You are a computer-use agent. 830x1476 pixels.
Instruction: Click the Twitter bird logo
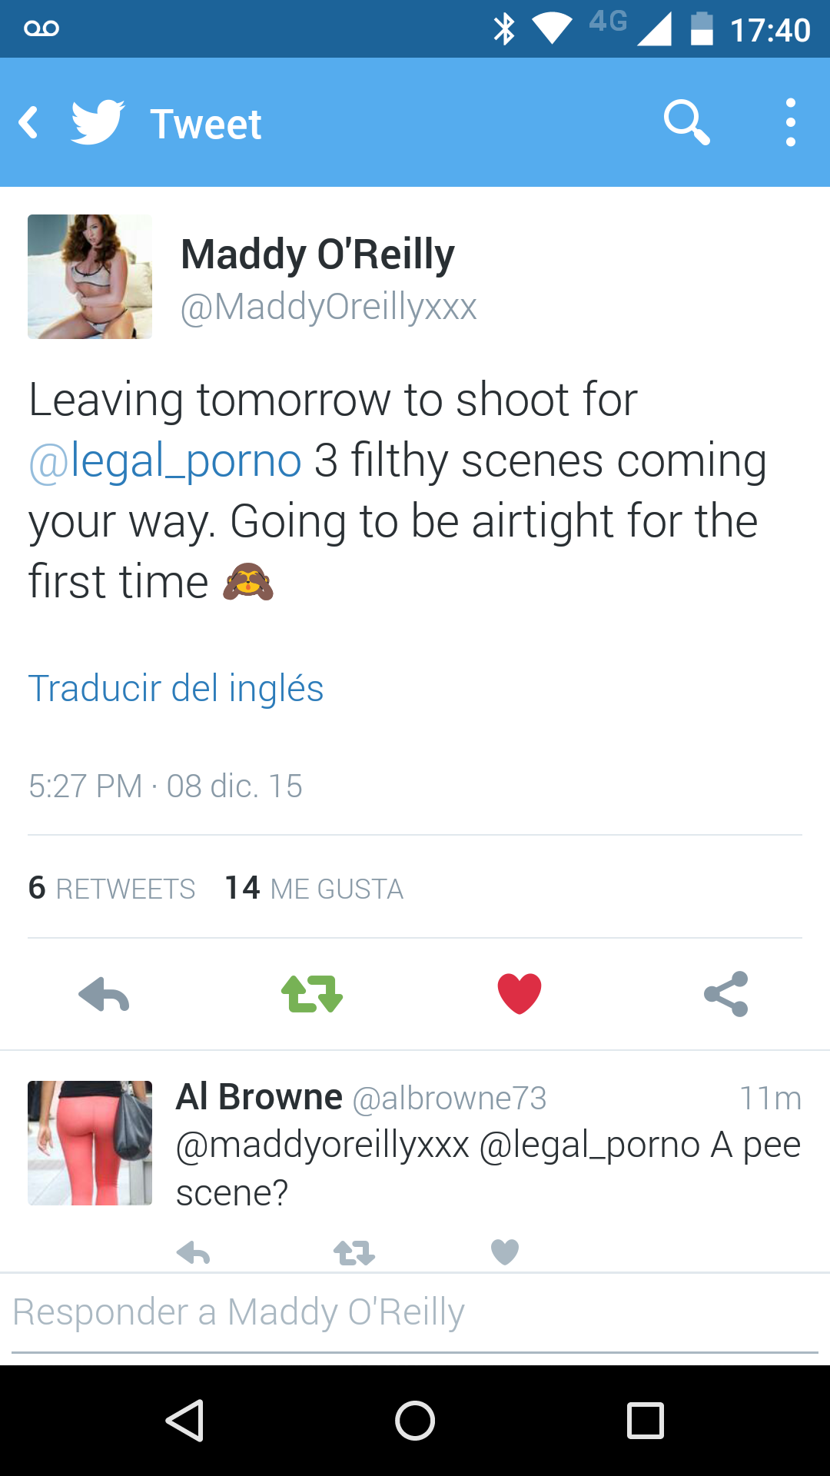(x=98, y=122)
